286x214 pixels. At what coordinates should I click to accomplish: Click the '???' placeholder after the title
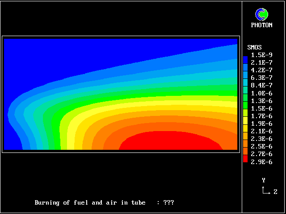168,202
